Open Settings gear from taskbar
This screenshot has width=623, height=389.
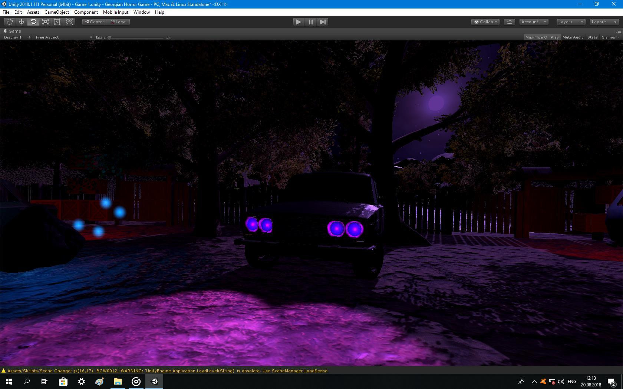pyautogui.click(x=81, y=382)
